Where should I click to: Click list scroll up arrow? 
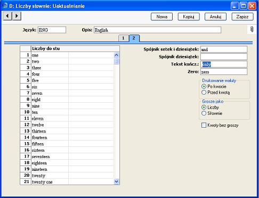(116, 55)
